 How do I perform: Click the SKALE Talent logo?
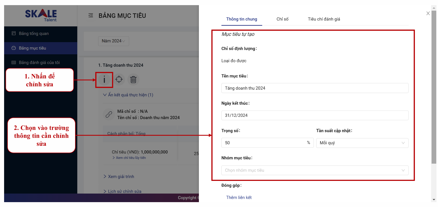pos(41,15)
